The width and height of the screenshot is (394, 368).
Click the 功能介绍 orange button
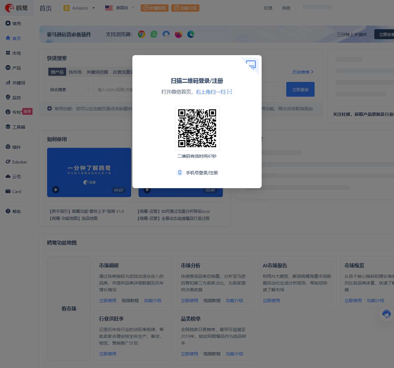(x=185, y=8)
